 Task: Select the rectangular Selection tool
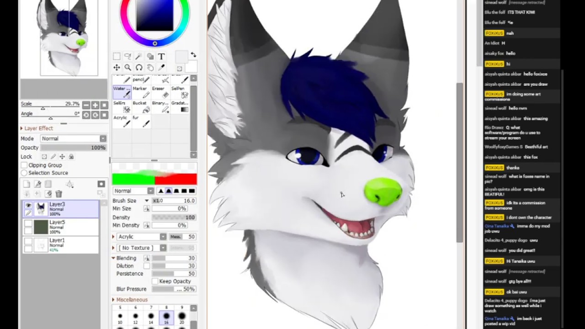click(117, 56)
